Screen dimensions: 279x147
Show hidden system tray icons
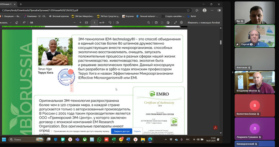coord(166,139)
